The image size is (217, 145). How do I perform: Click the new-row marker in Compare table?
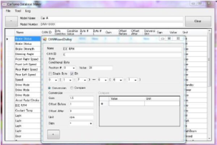tap(102, 104)
